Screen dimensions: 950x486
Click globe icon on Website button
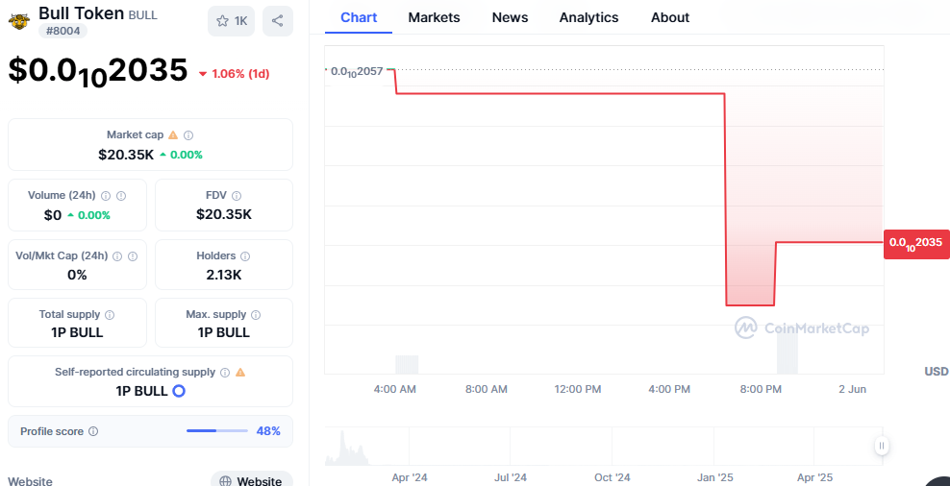click(x=225, y=482)
